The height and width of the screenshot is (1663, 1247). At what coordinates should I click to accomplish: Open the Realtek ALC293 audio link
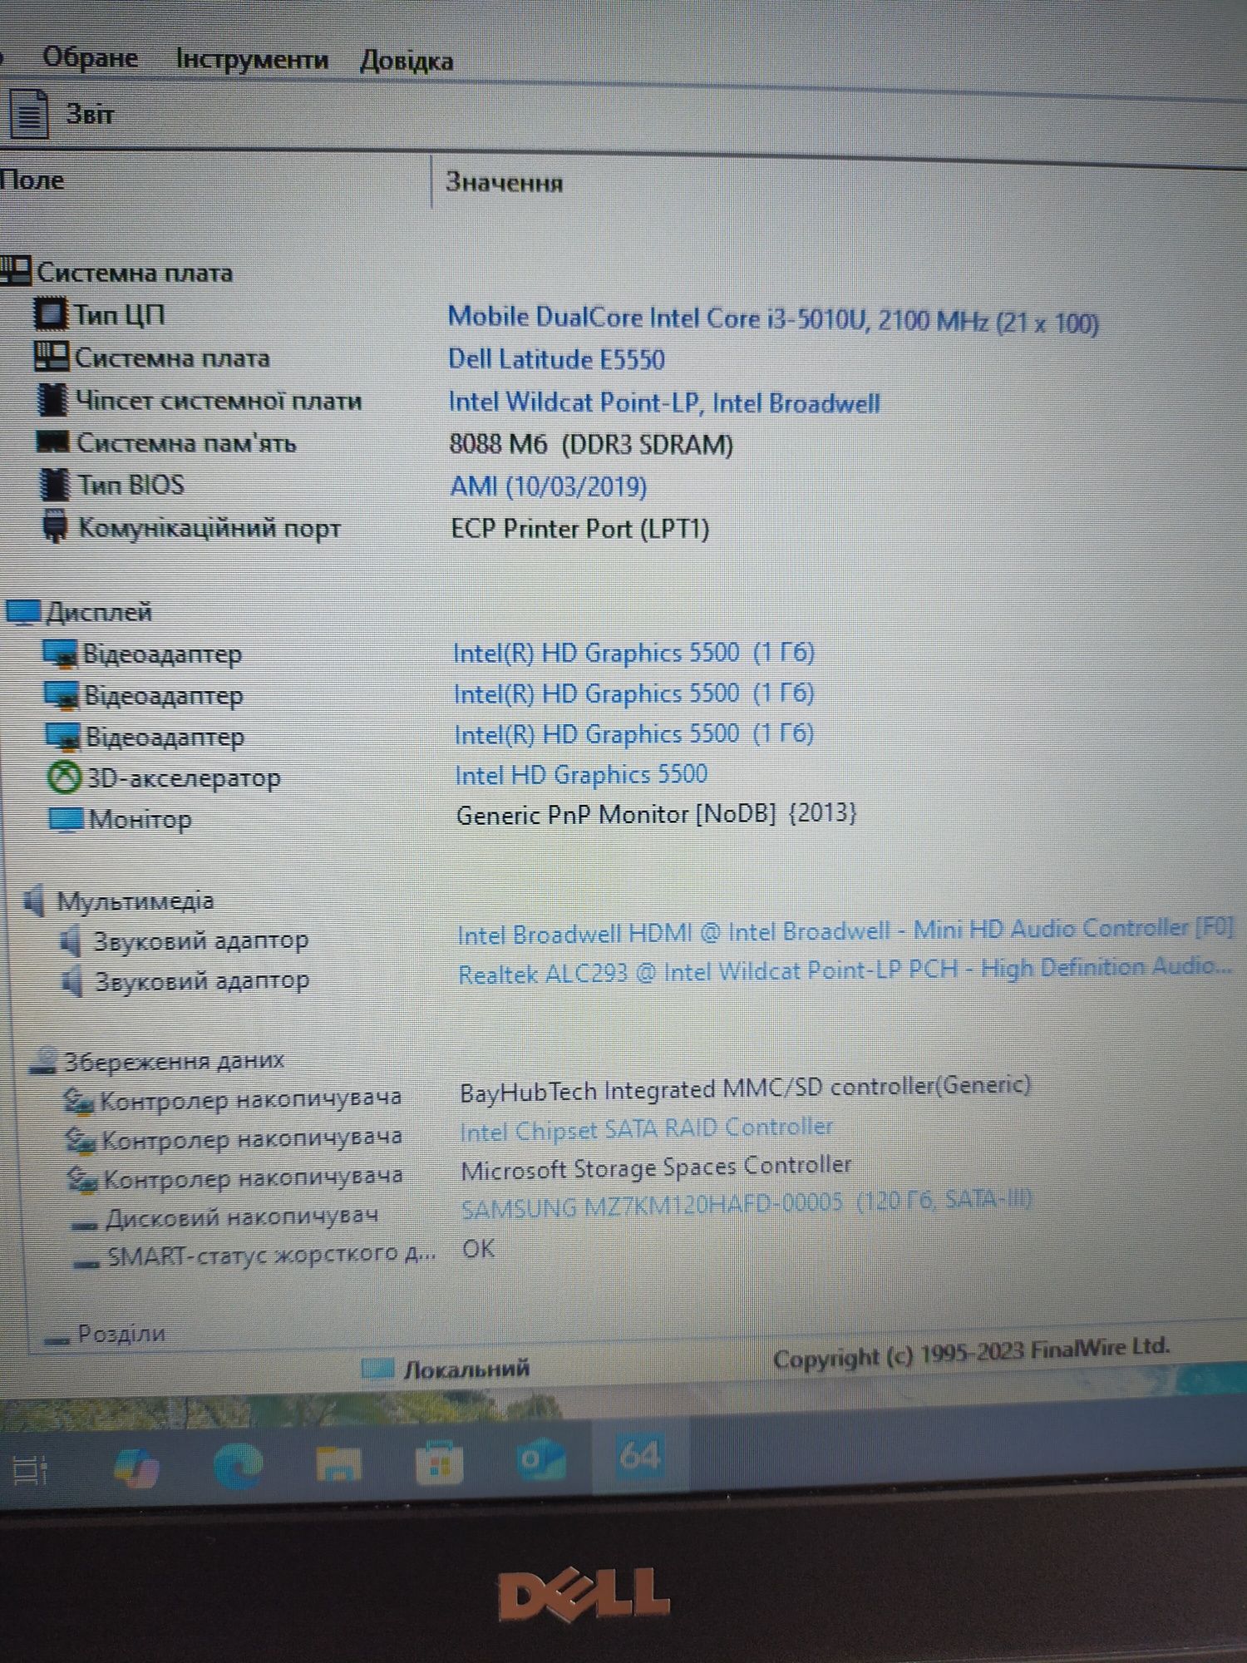(845, 970)
